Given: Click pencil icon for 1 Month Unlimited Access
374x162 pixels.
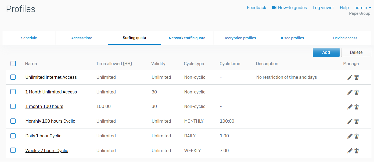Looking at the screenshot, I should pos(350,92).
